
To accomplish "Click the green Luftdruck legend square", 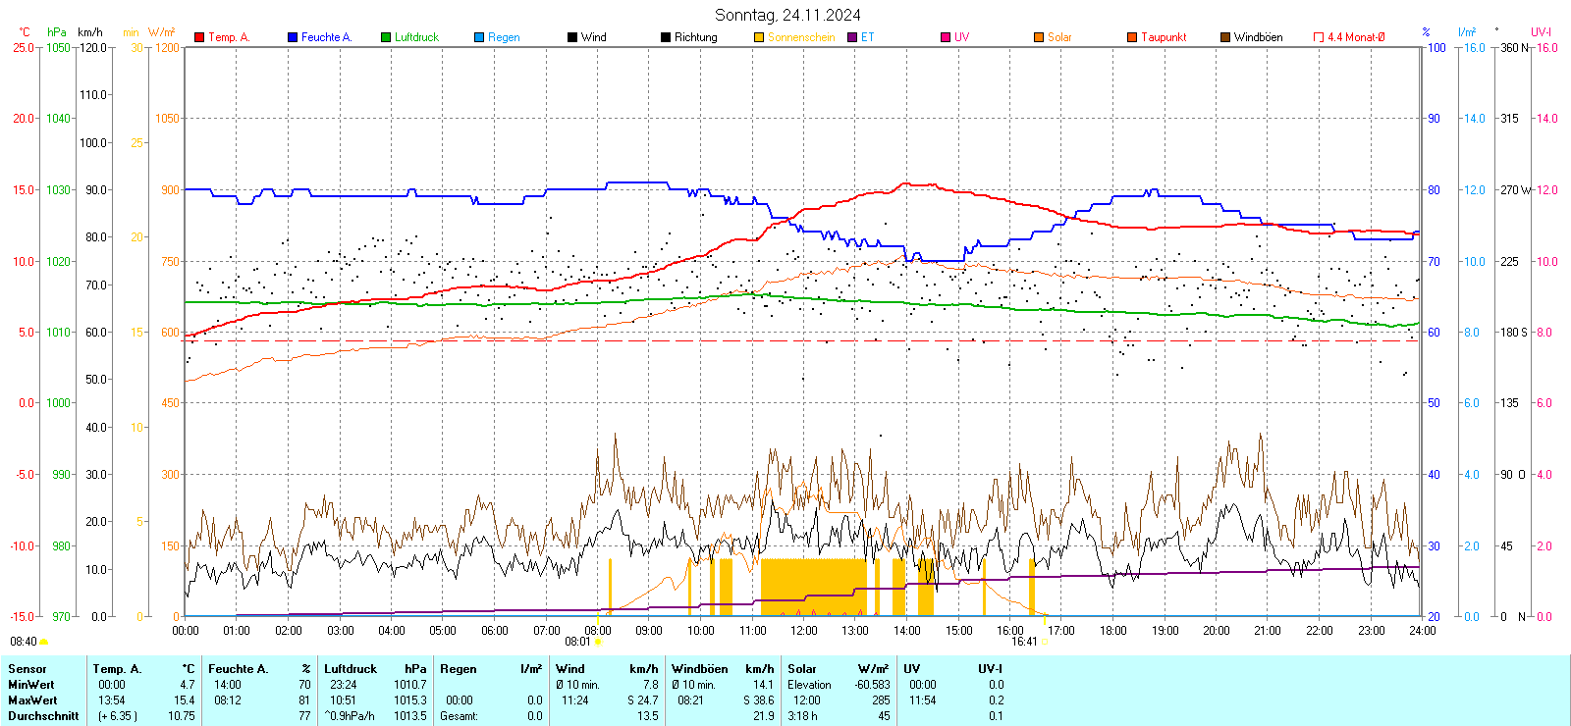I will 386,37.
